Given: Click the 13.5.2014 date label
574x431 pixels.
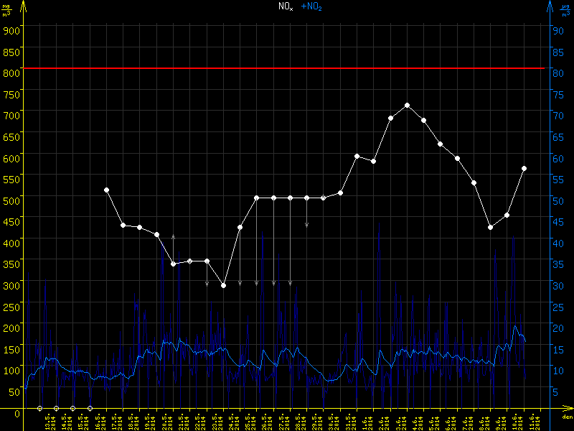Looking at the screenshot, I should [47, 421].
